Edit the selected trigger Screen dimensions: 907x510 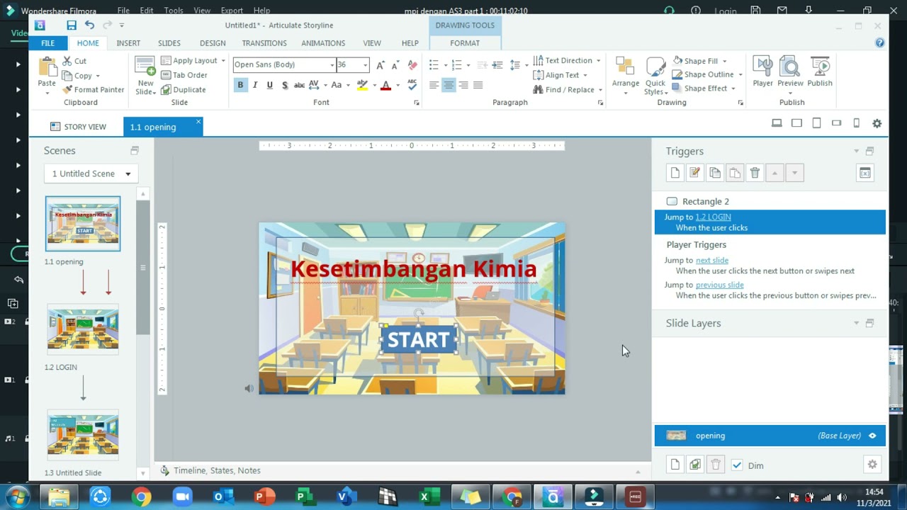pyautogui.click(x=695, y=173)
